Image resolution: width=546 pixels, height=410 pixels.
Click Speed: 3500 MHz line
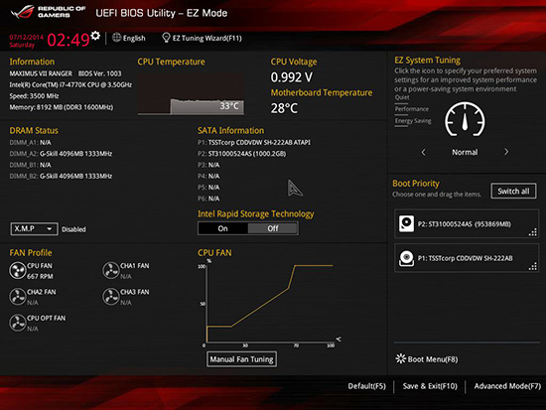(34, 95)
